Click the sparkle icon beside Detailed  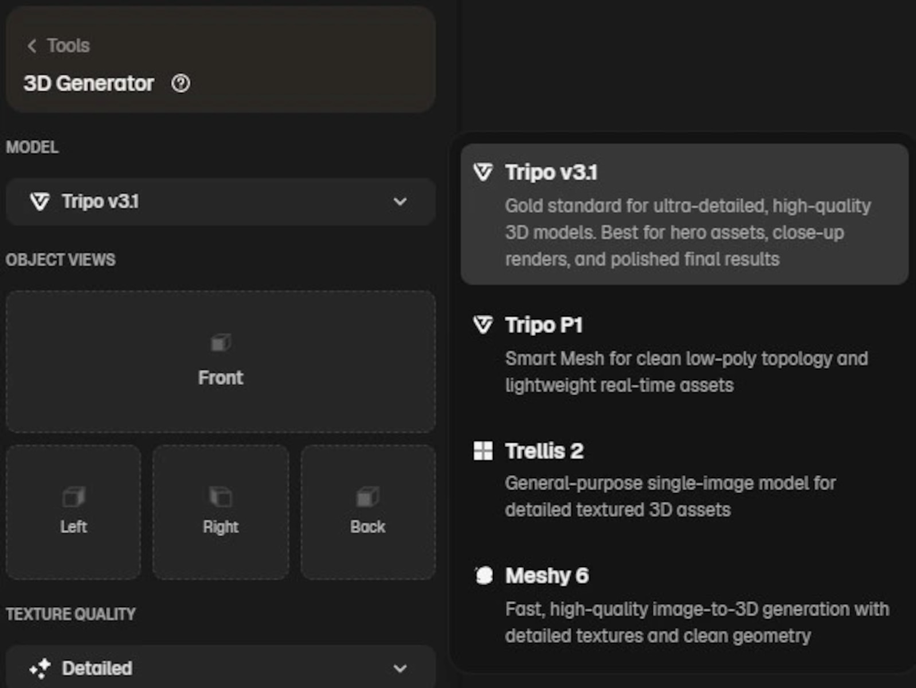[x=40, y=669]
